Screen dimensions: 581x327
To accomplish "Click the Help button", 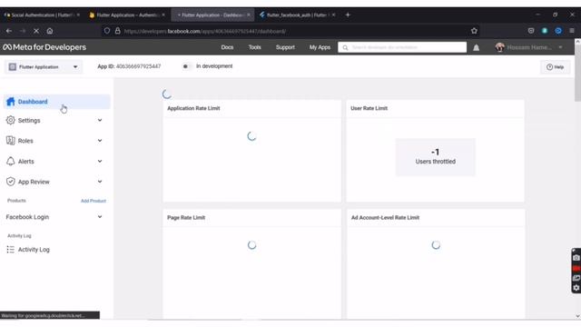I will point(555,67).
